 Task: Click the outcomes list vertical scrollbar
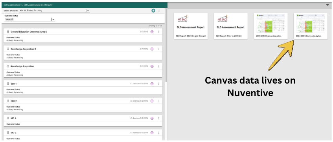[166, 46]
